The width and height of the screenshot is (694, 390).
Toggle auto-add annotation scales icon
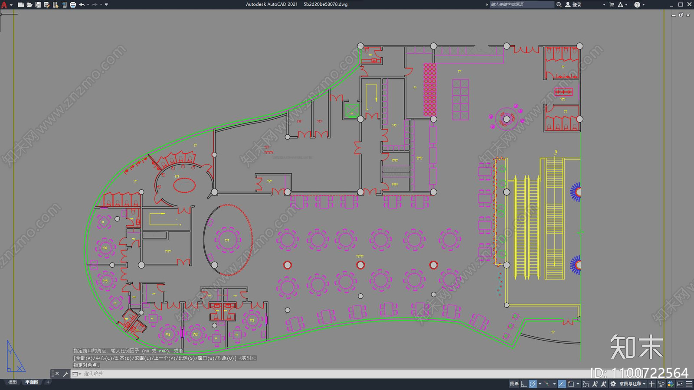(604, 384)
